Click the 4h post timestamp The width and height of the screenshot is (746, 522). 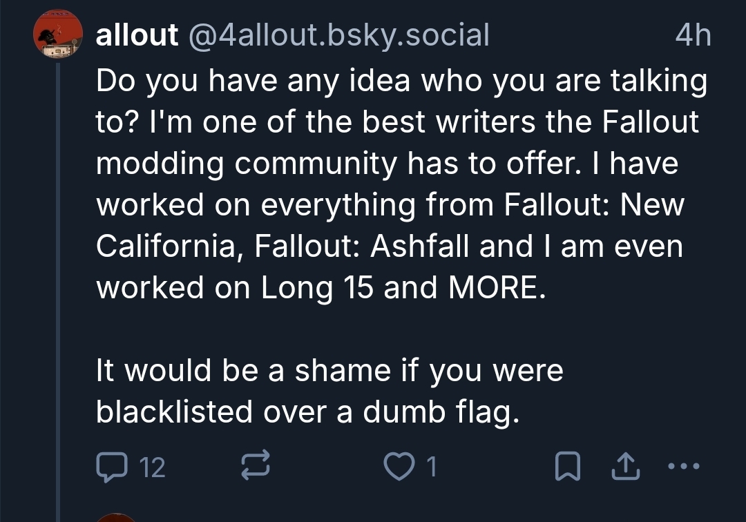(692, 35)
